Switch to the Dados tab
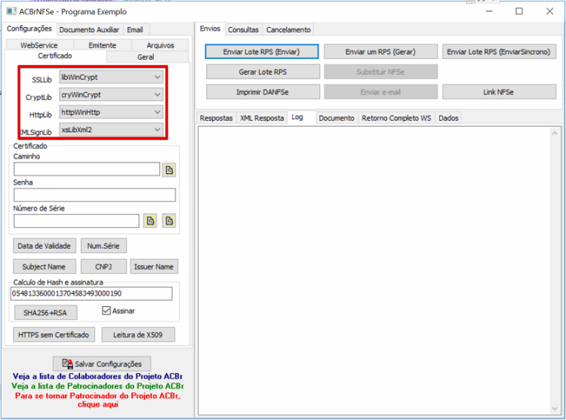566x420 pixels. (x=448, y=118)
